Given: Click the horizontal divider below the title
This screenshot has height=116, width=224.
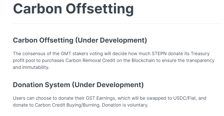Looking at the screenshot, I should pos(117,23).
